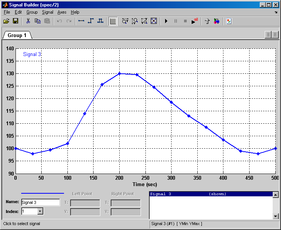Select the first data point at time 0

tap(16, 149)
